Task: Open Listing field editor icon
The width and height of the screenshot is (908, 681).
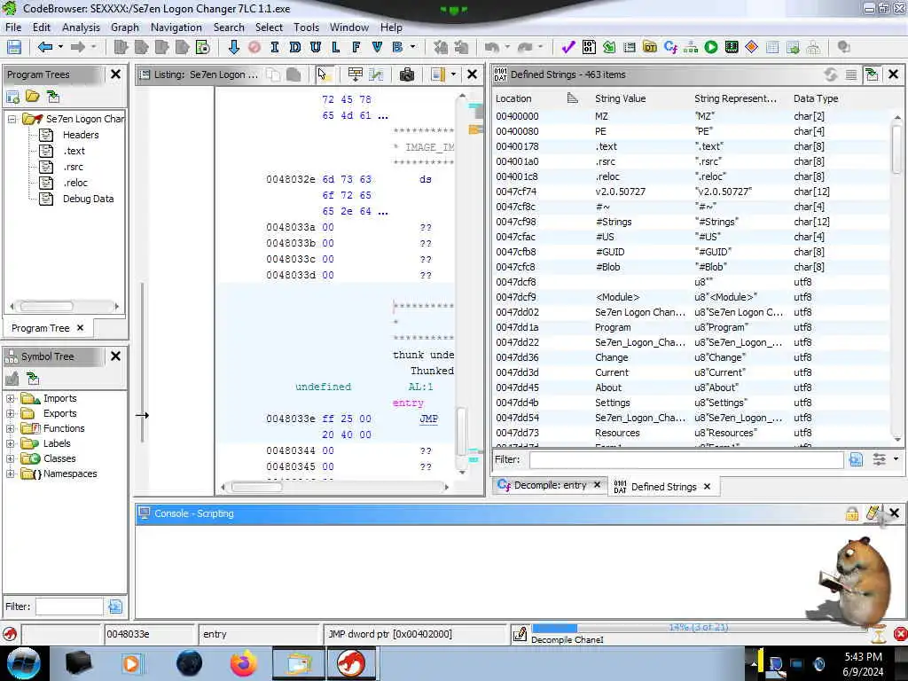Action: click(355, 74)
